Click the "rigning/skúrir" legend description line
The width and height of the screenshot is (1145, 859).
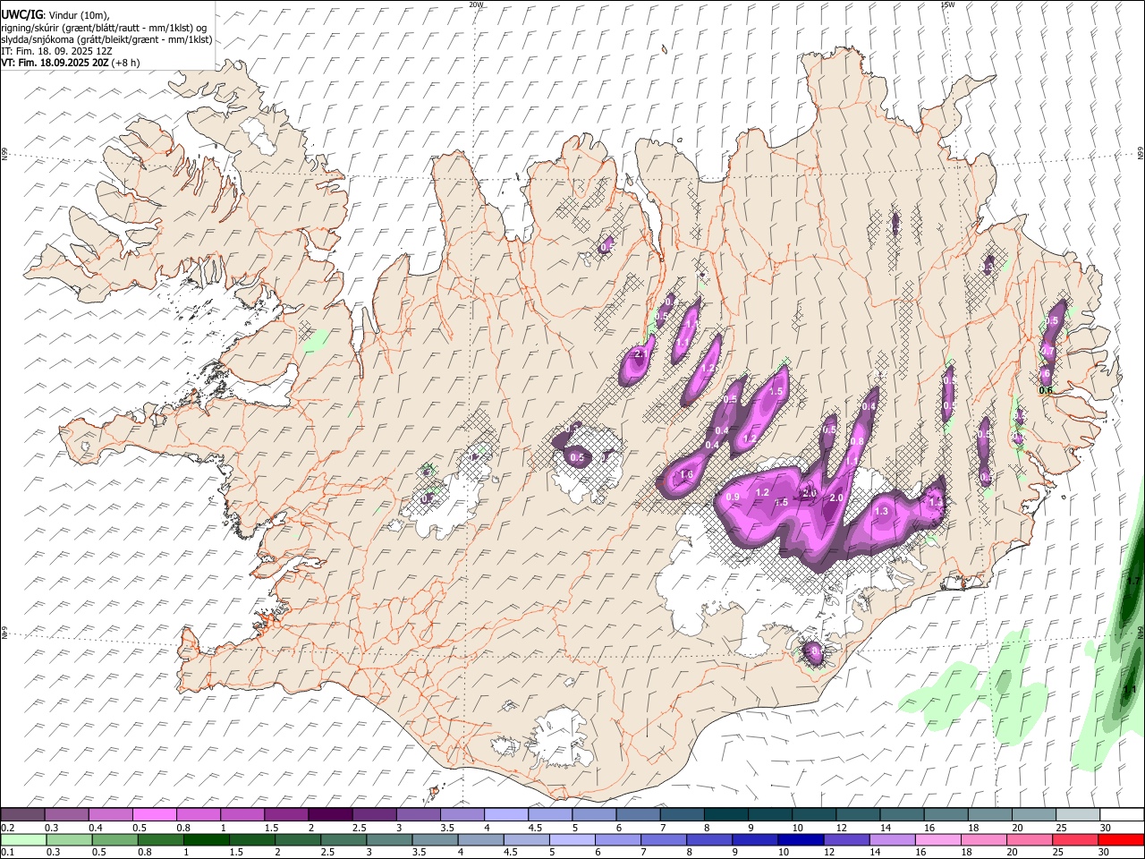[x=104, y=28]
